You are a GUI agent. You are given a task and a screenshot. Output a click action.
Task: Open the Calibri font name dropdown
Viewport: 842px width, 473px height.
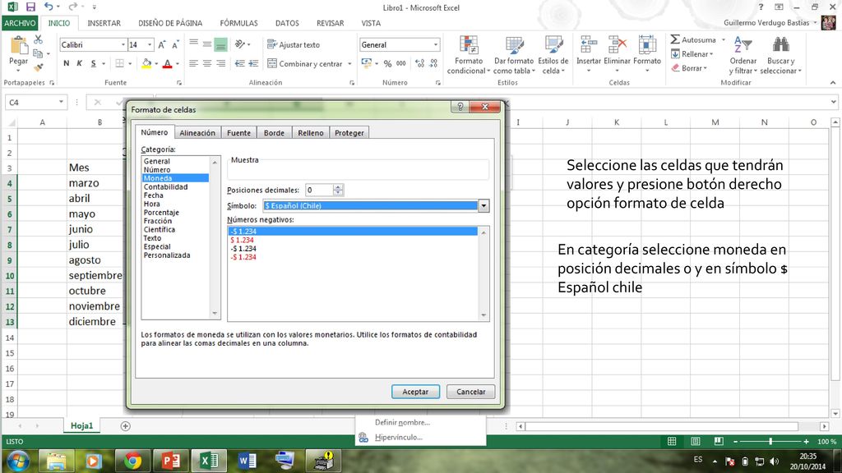(123, 45)
